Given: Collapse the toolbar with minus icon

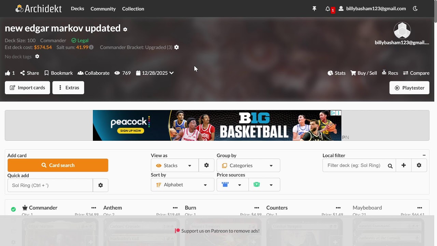Looking at the screenshot, I should [424, 155].
